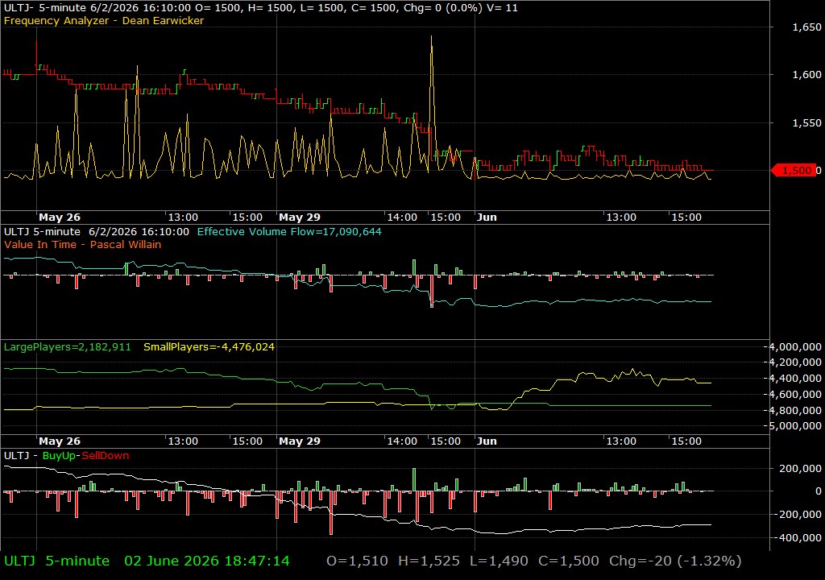Click the 'Value In Time - Pascal Willain' label
The image size is (825, 580).
83,244
